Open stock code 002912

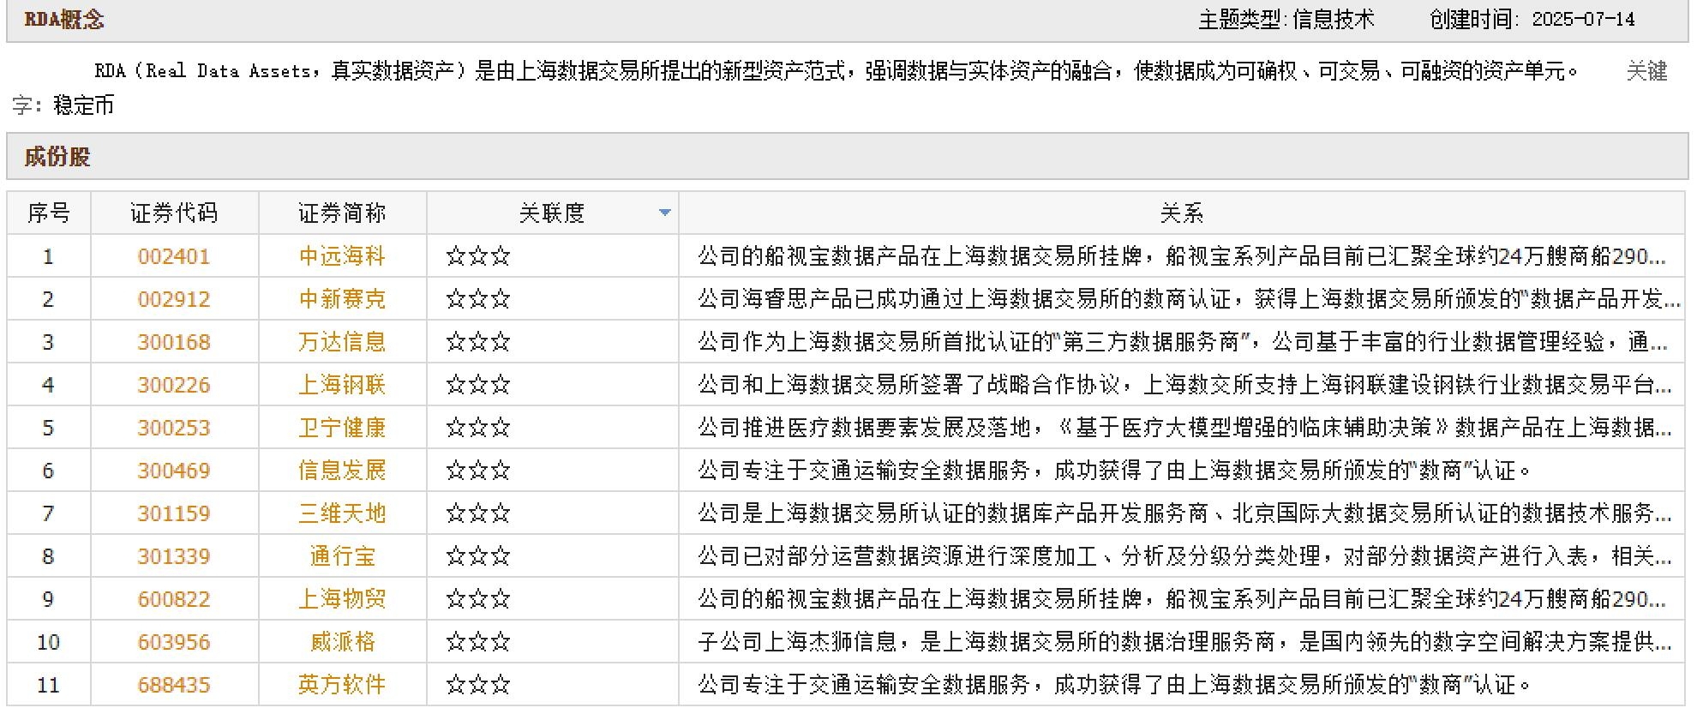[x=174, y=299]
